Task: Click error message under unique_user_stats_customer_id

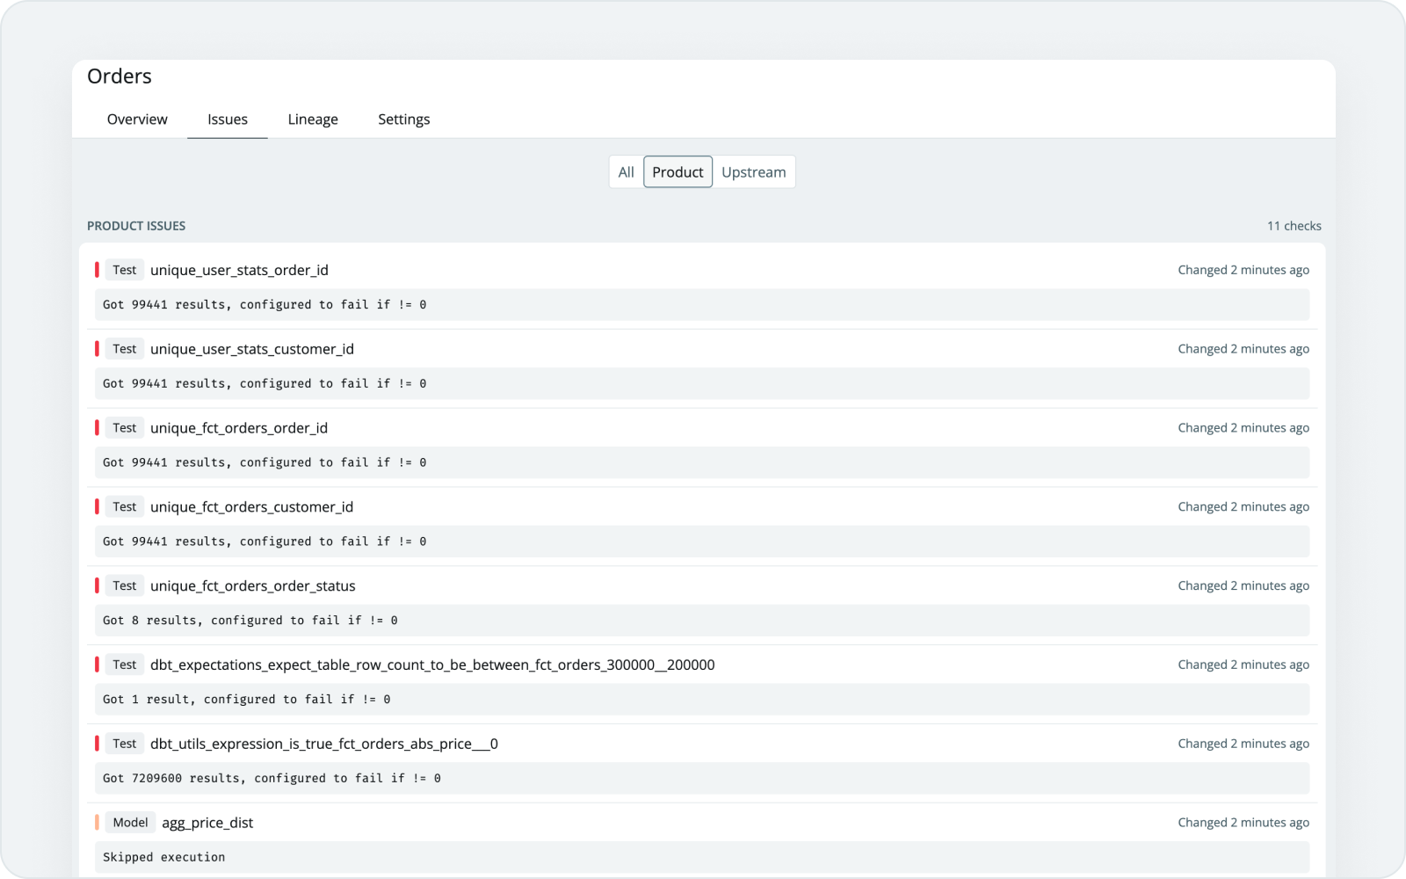Action: click(x=702, y=384)
